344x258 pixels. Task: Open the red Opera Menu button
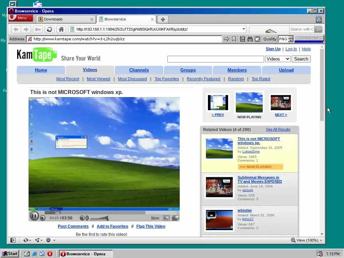(x=20, y=18)
